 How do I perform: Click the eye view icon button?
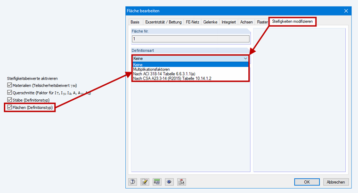(x=169, y=182)
